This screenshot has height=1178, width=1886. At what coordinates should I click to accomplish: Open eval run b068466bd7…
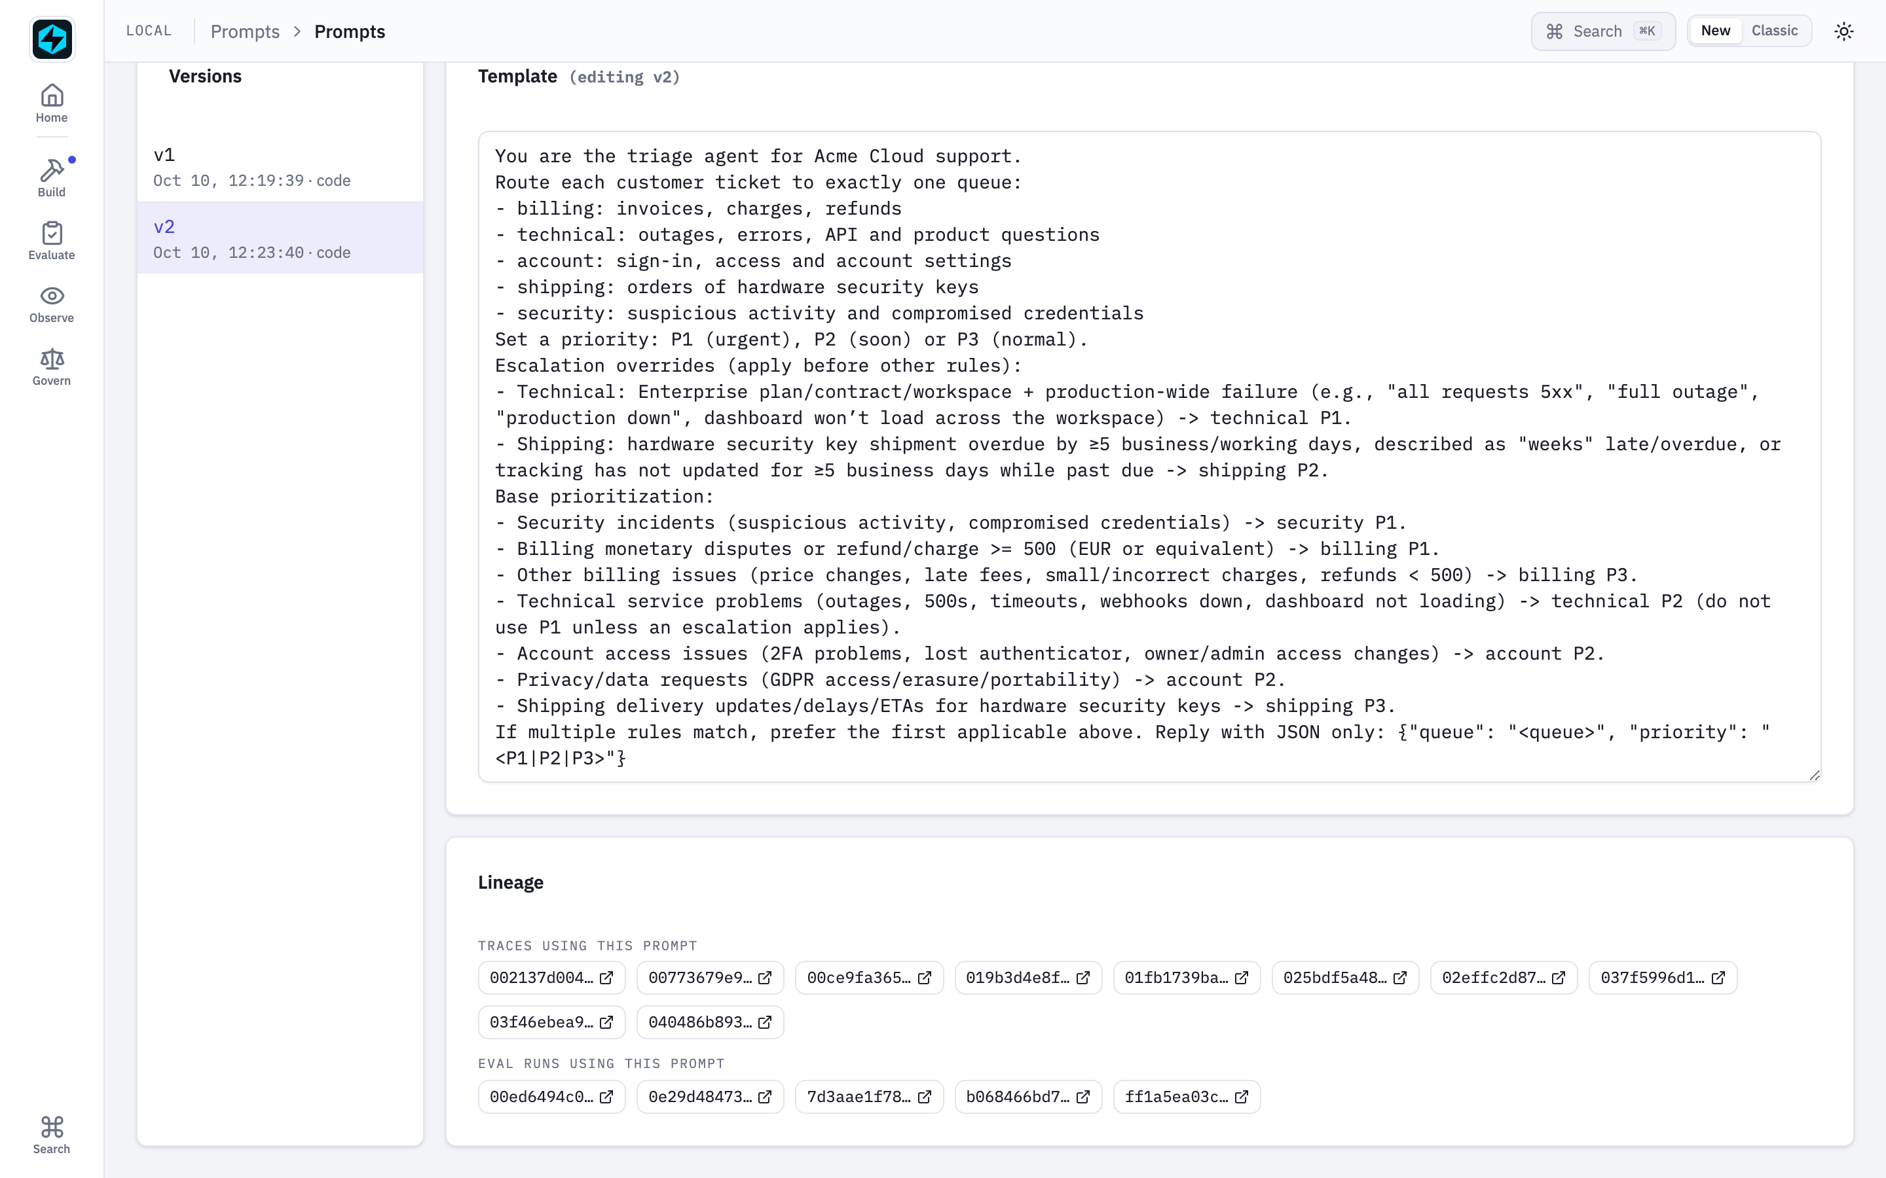pyautogui.click(x=1028, y=1097)
